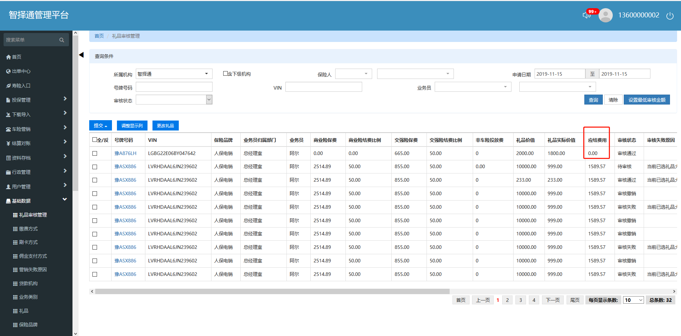
Task: Toggle the 含下级机构 checkbox
Action: [x=225, y=74]
